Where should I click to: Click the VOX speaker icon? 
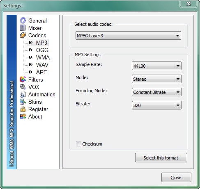tap(23, 87)
